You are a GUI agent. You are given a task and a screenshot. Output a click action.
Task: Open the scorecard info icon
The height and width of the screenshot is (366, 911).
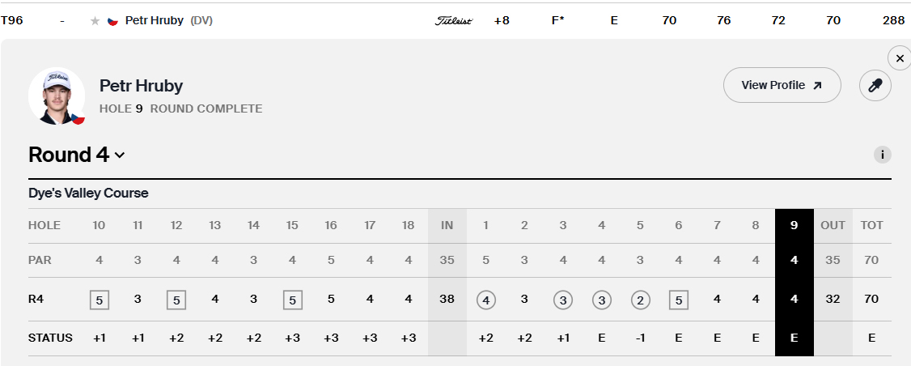pyautogui.click(x=882, y=155)
